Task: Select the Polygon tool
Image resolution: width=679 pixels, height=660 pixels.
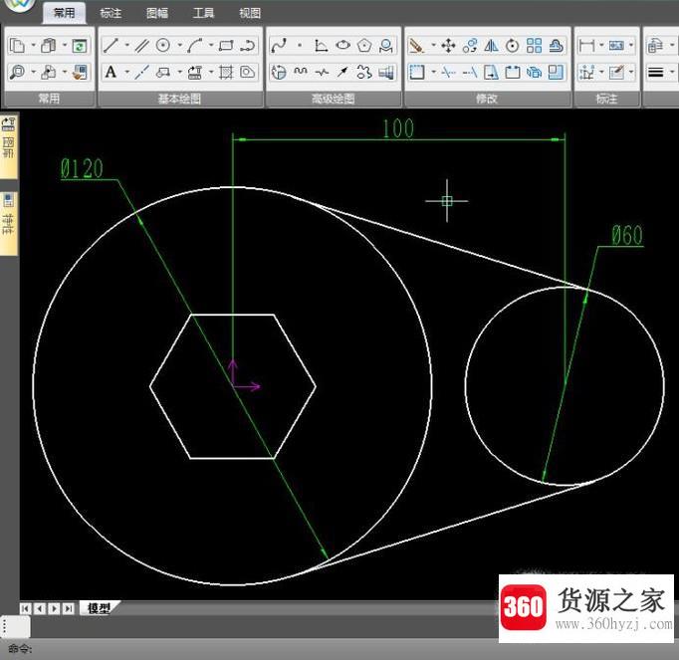Action: click(364, 45)
